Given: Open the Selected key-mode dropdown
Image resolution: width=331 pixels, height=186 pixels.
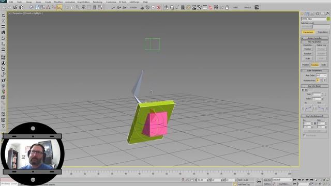Looking at the screenshot, I should pos(282,180).
